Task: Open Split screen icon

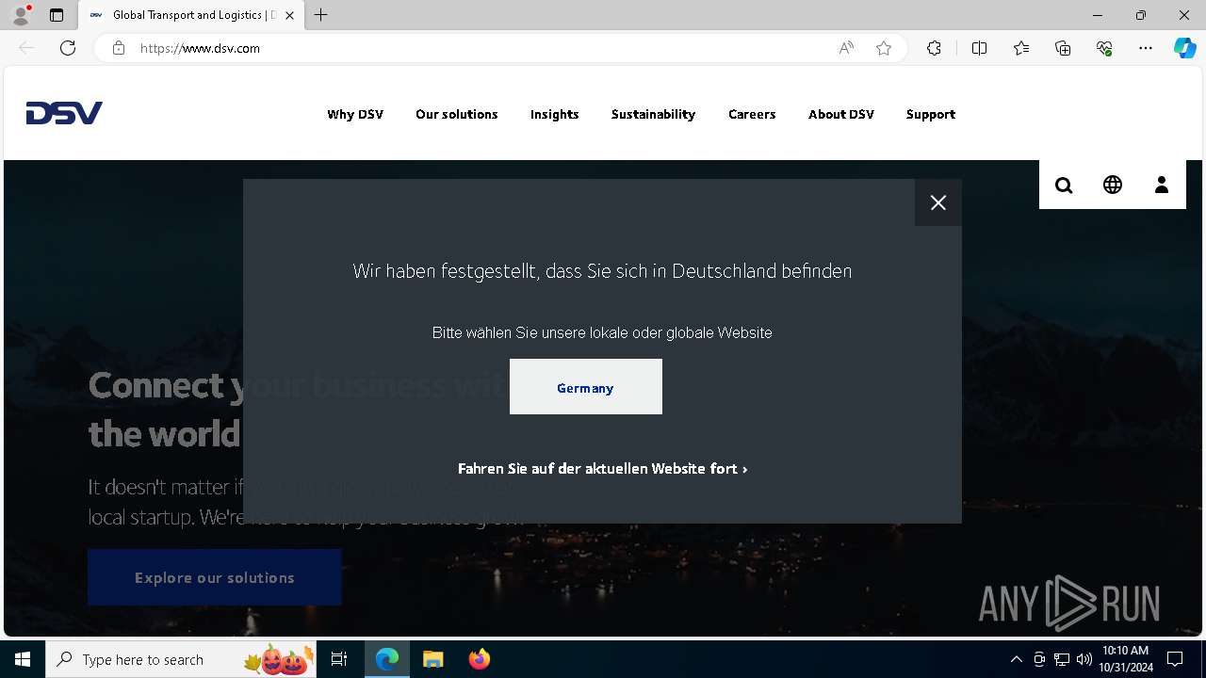Action: [x=979, y=48]
